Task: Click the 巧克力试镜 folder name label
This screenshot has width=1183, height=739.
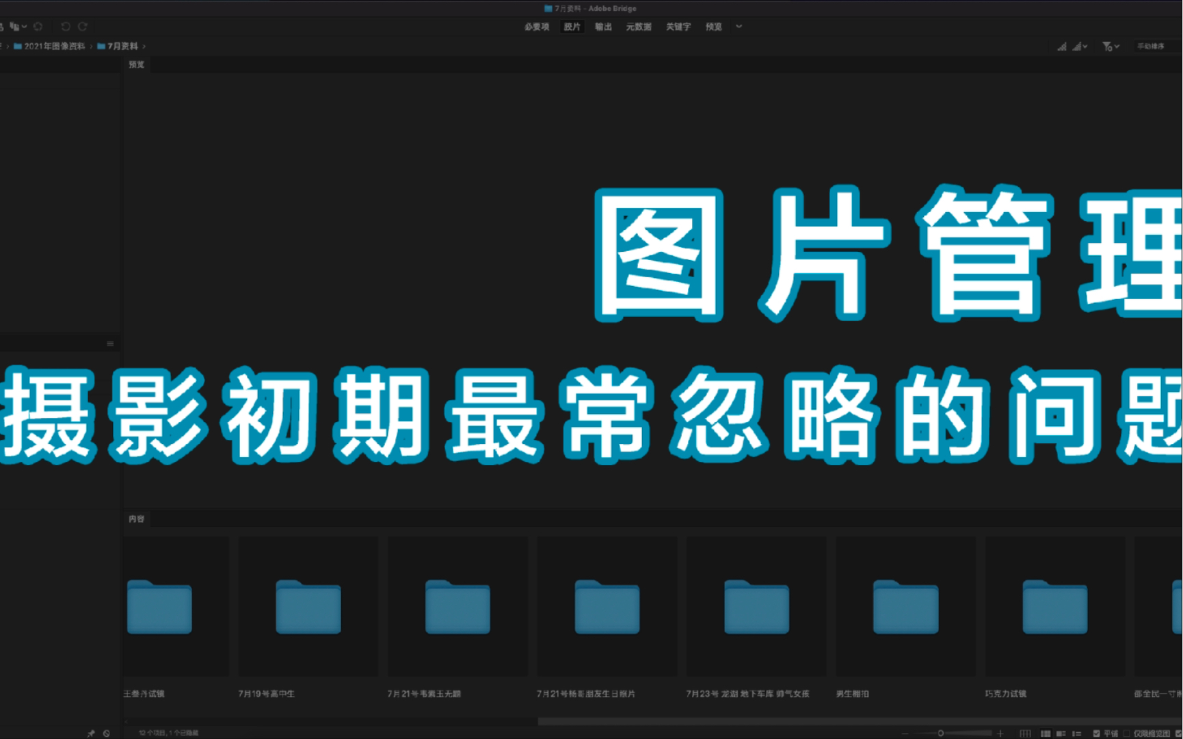Action: [x=1006, y=694]
